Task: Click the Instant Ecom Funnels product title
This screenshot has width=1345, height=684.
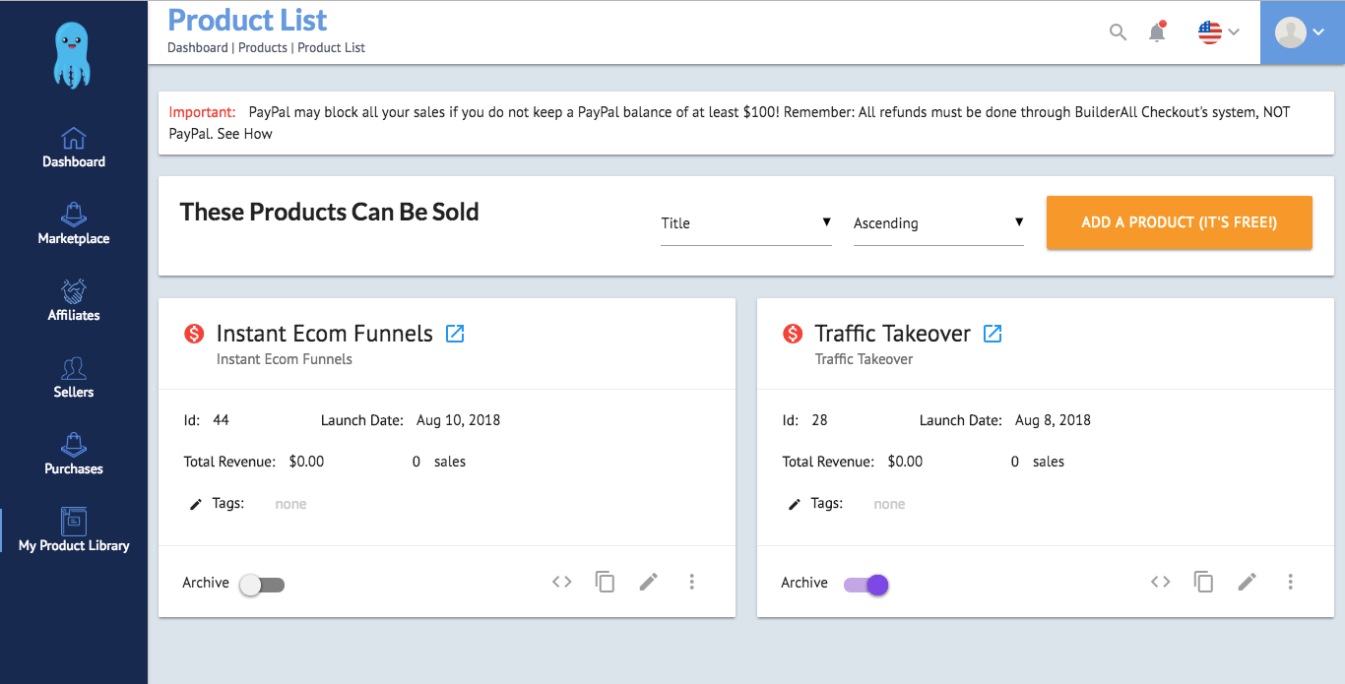Action: [x=325, y=334]
